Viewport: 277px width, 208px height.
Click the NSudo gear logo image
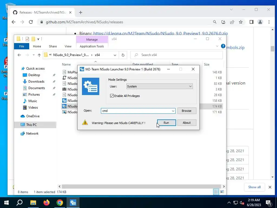(x=90, y=86)
